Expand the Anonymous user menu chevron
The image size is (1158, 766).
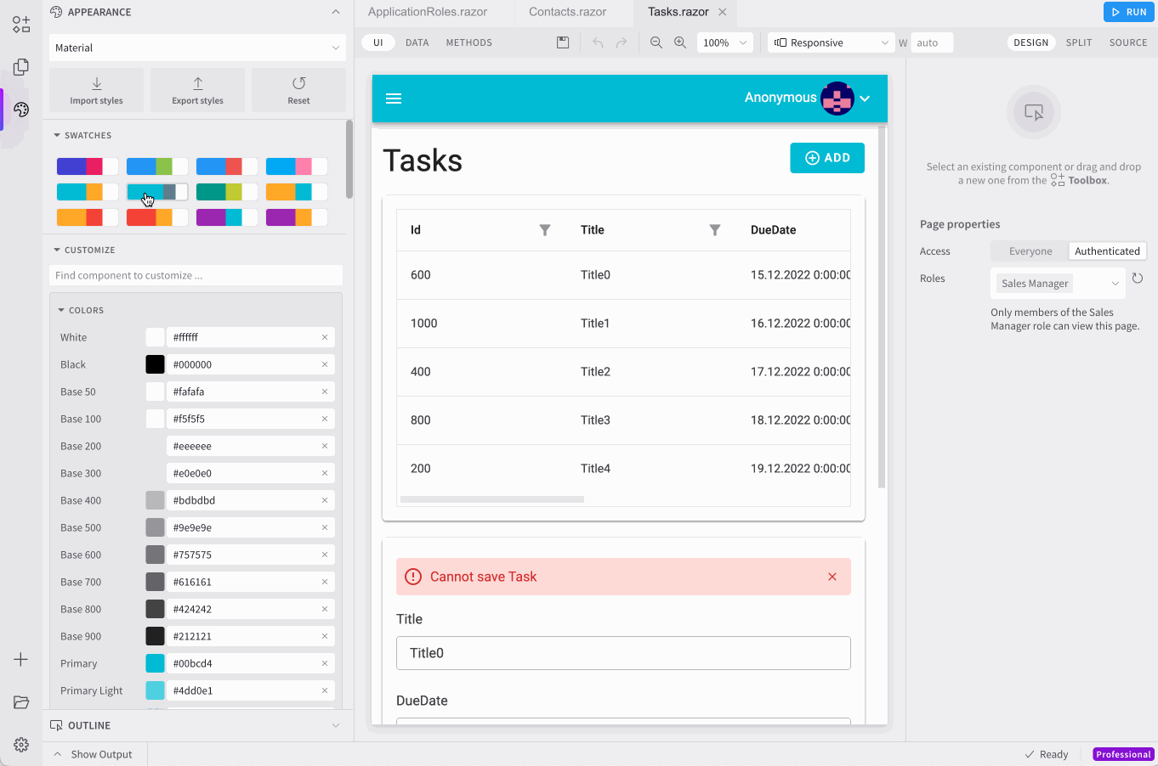pyautogui.click(x=865, y=99)
